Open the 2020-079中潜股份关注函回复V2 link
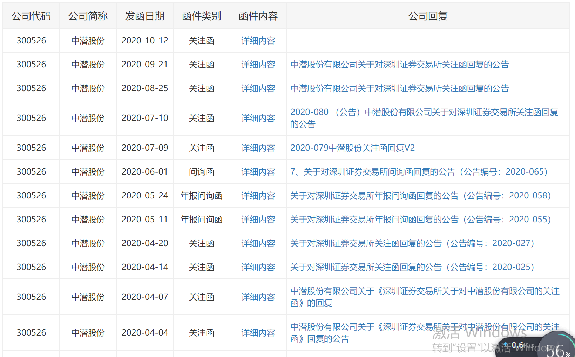This screenshot has height=357, width=575. [352, 148]
